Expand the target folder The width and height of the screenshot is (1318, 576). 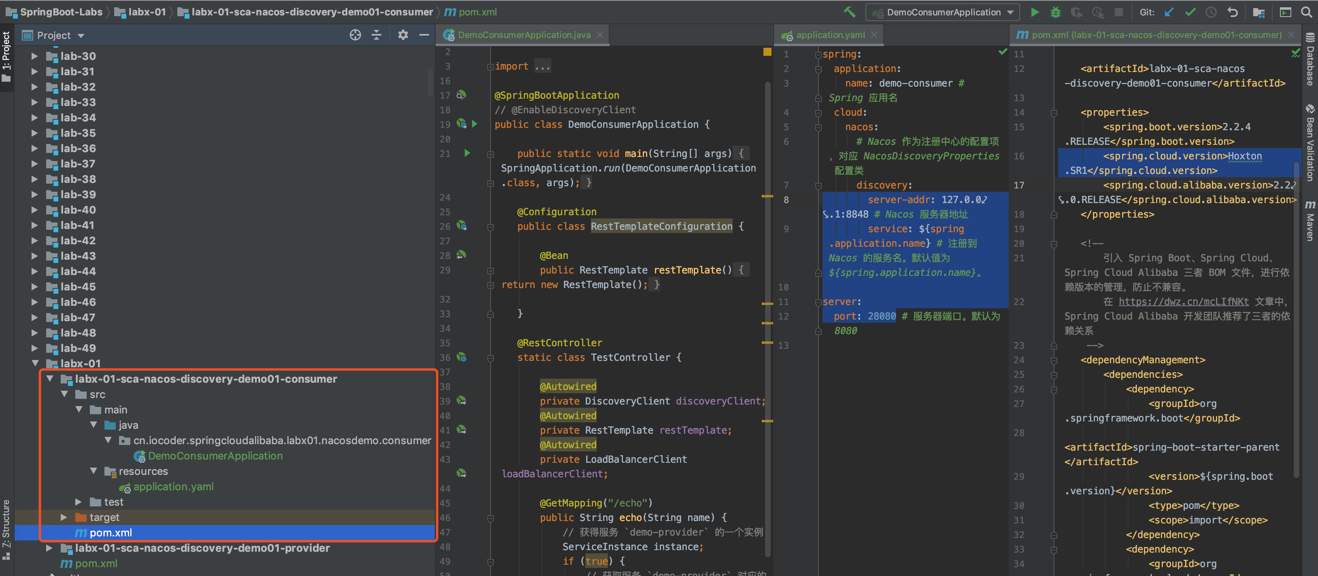(x=64, y=517)
